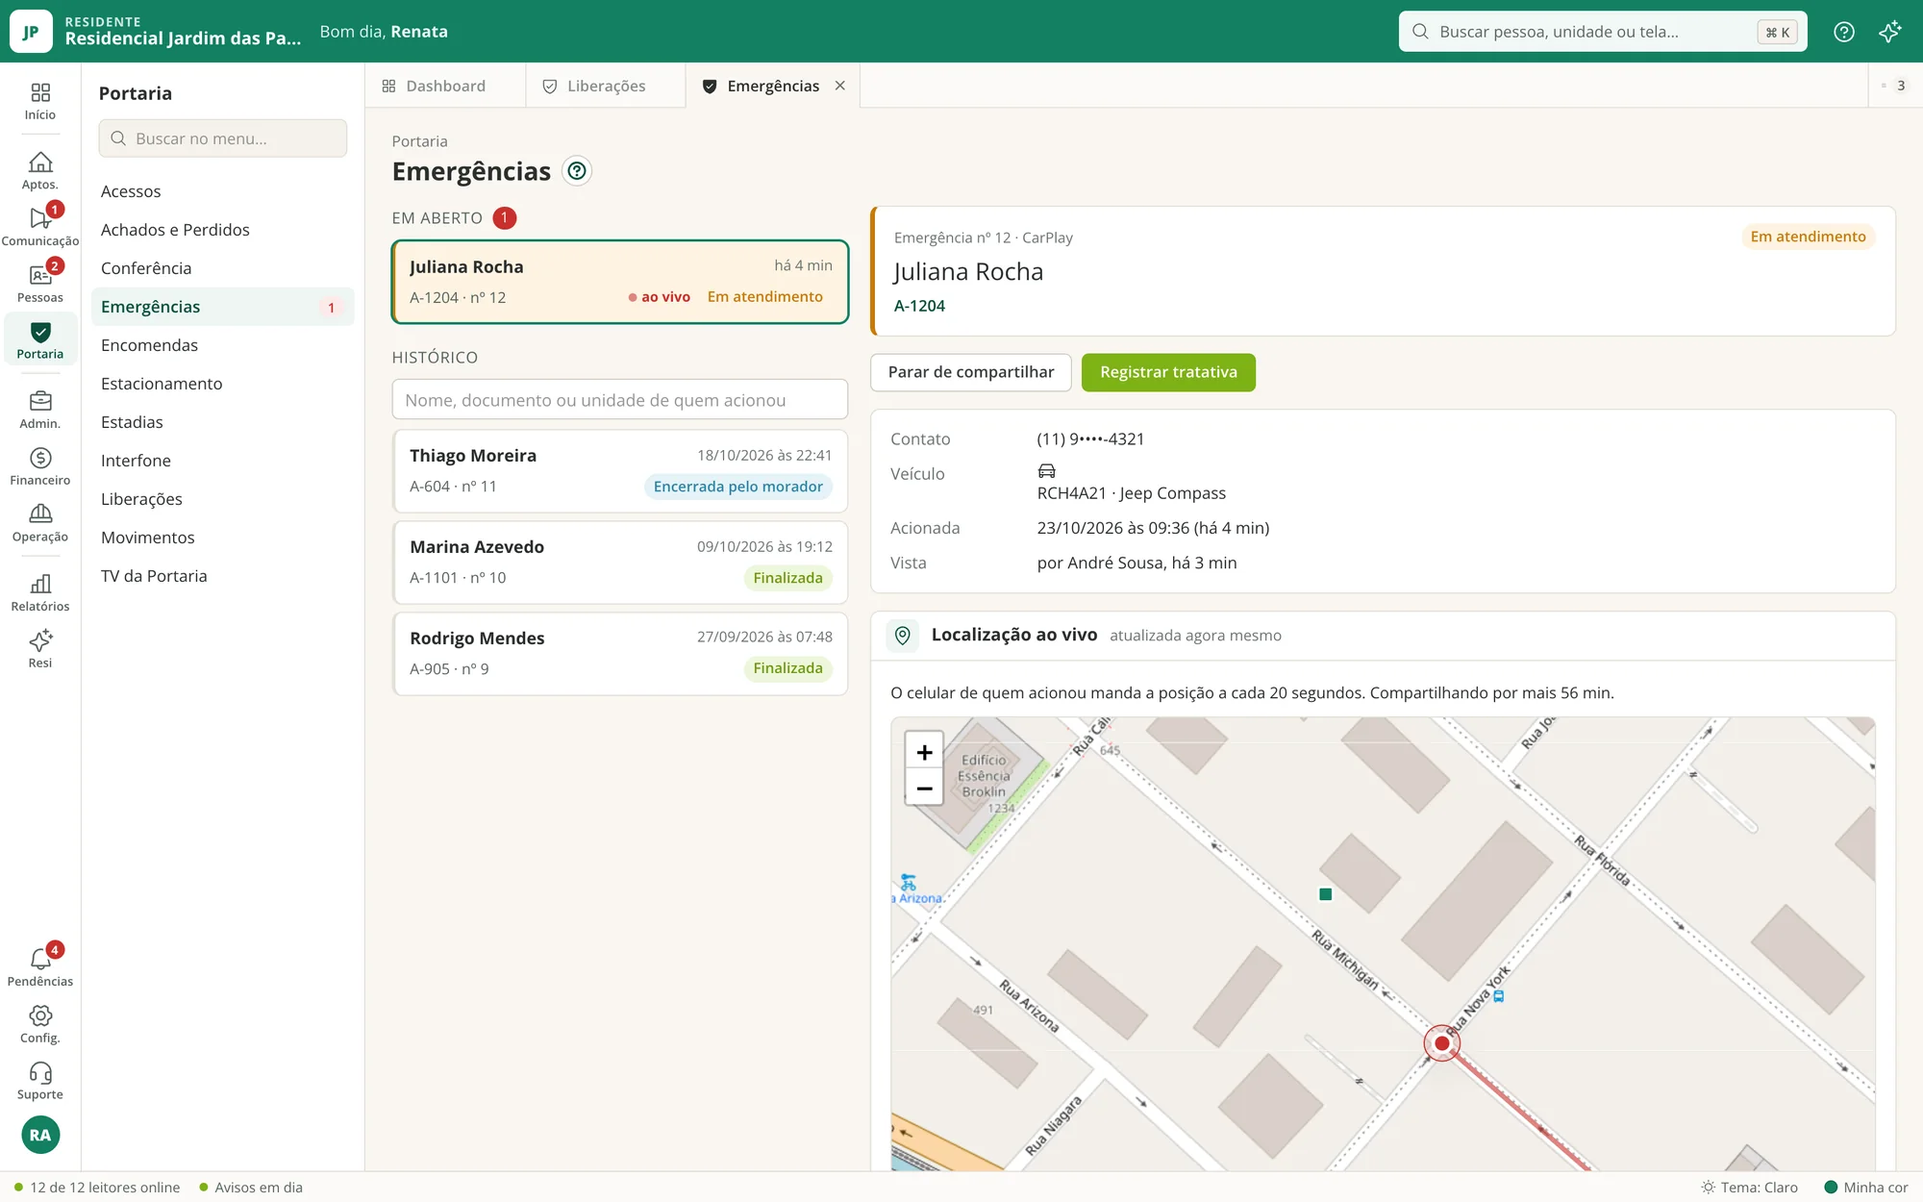
Task: Open the Comunicação icon with badge
Action: pos(40,227)
